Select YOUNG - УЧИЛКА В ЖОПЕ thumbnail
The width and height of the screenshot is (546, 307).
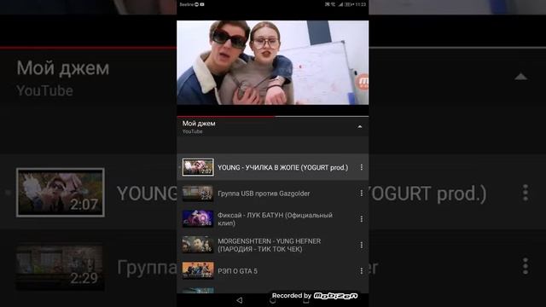point(198,167)
